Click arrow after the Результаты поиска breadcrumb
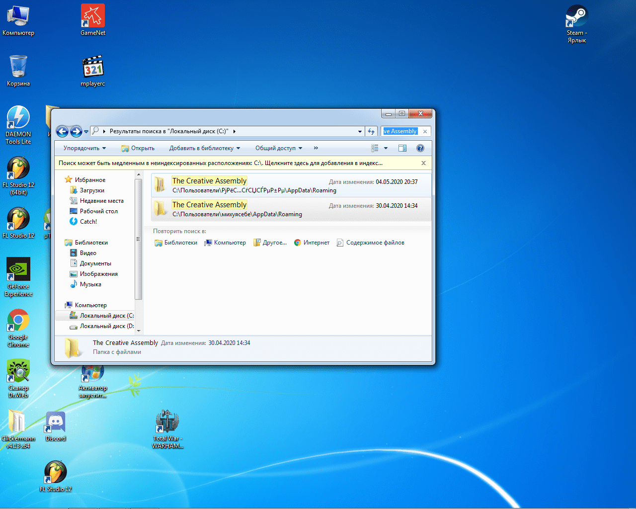636x509 pixels. 234,131
